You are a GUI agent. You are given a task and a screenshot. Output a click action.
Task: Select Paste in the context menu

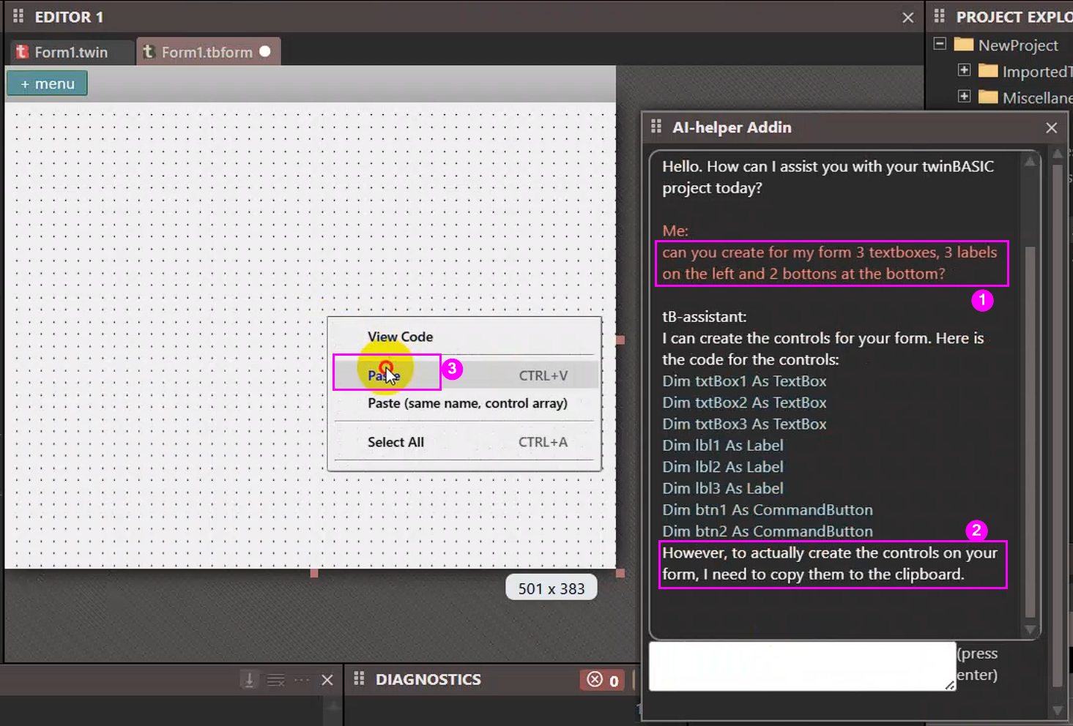[466, 375]
